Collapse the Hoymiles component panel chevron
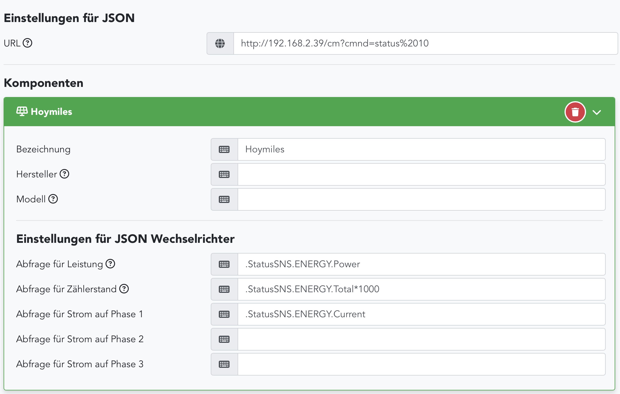 [x=596, y=112]
